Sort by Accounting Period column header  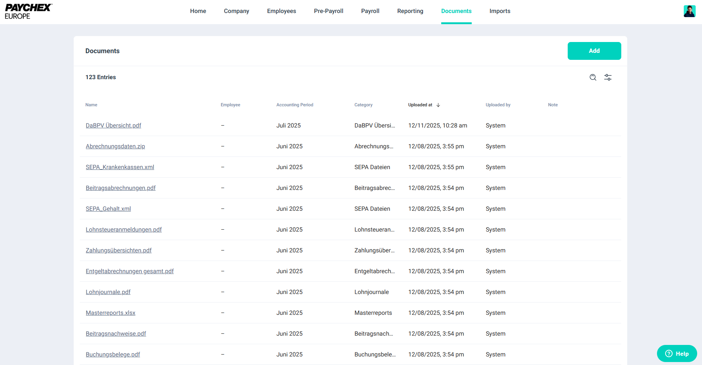pyautogui.click(x=295, y=105)
